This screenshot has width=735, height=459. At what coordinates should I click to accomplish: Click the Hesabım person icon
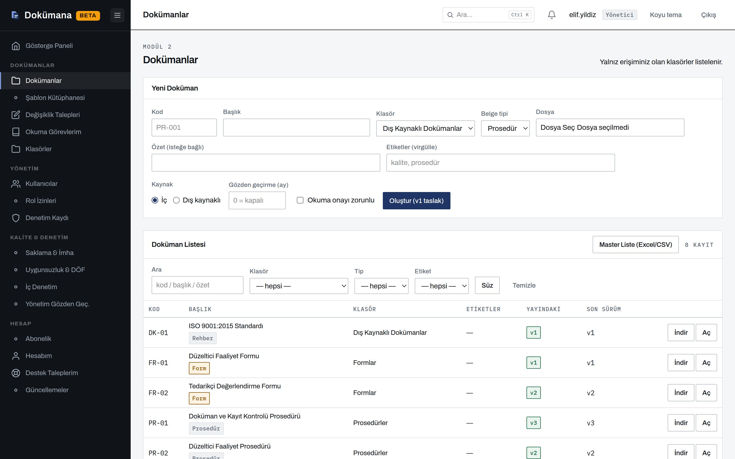[x=16, y=356]
